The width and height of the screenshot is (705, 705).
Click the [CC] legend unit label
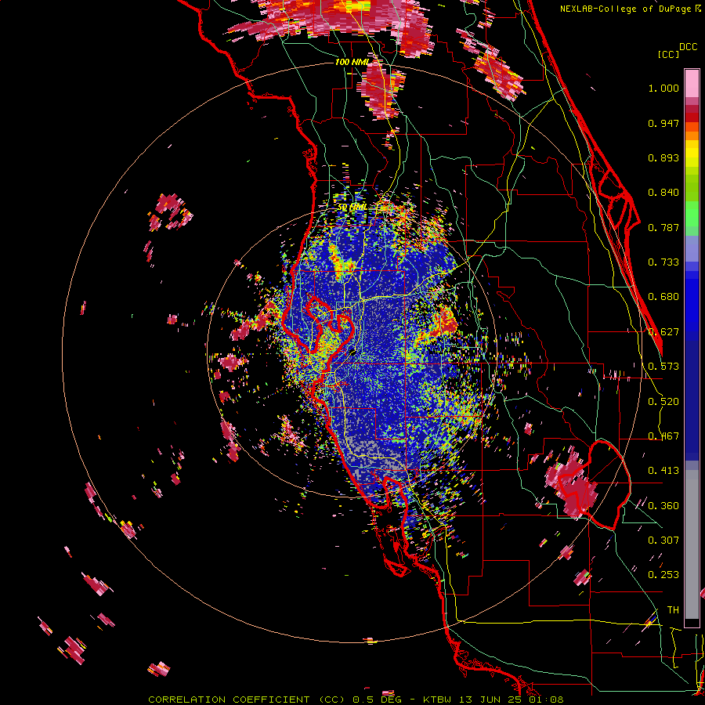tap(668, 54)
